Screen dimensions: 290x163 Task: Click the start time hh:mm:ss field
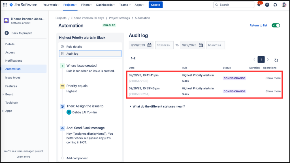164,45
